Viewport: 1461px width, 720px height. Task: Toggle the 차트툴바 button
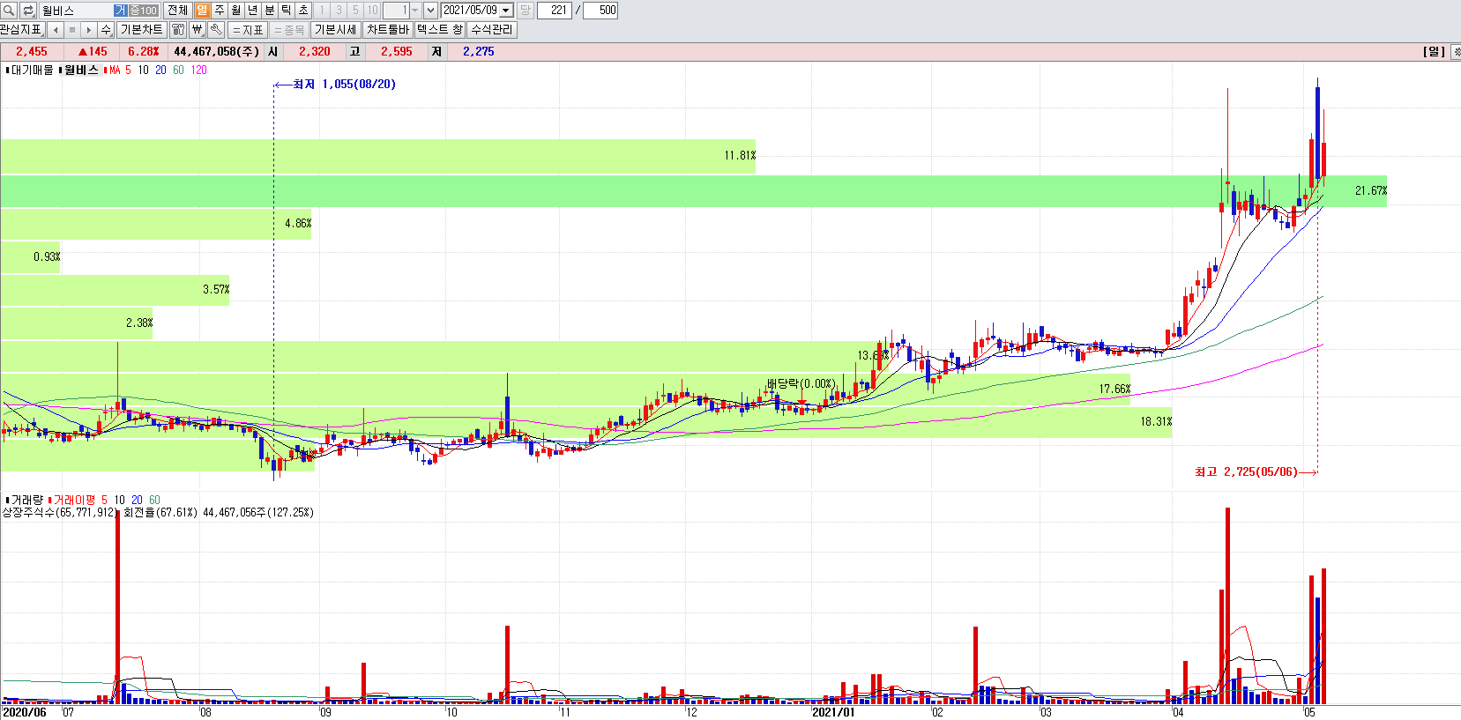pyautogui.click(x=388, y=30)
